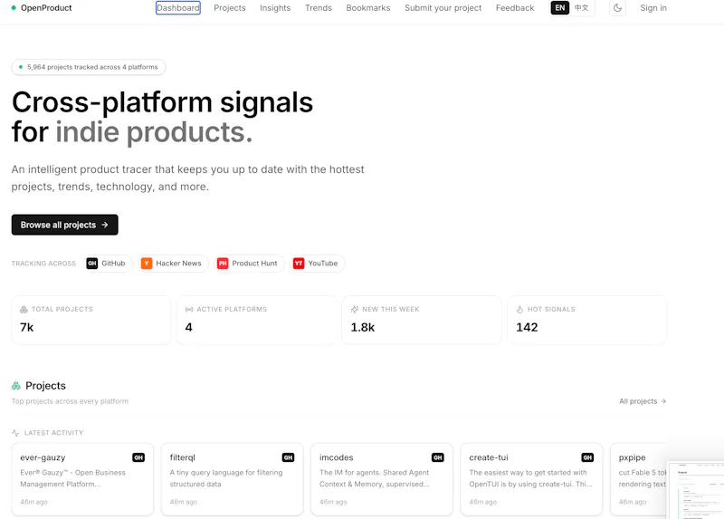Open the ever-gauzy project card
Screen dimensions: 724x519
click(x=82, y=479)
